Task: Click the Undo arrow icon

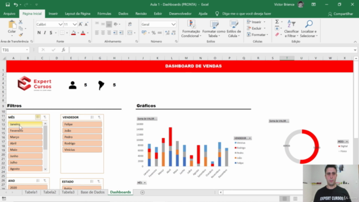Action: pyautogui.click(x=16, y=4)
